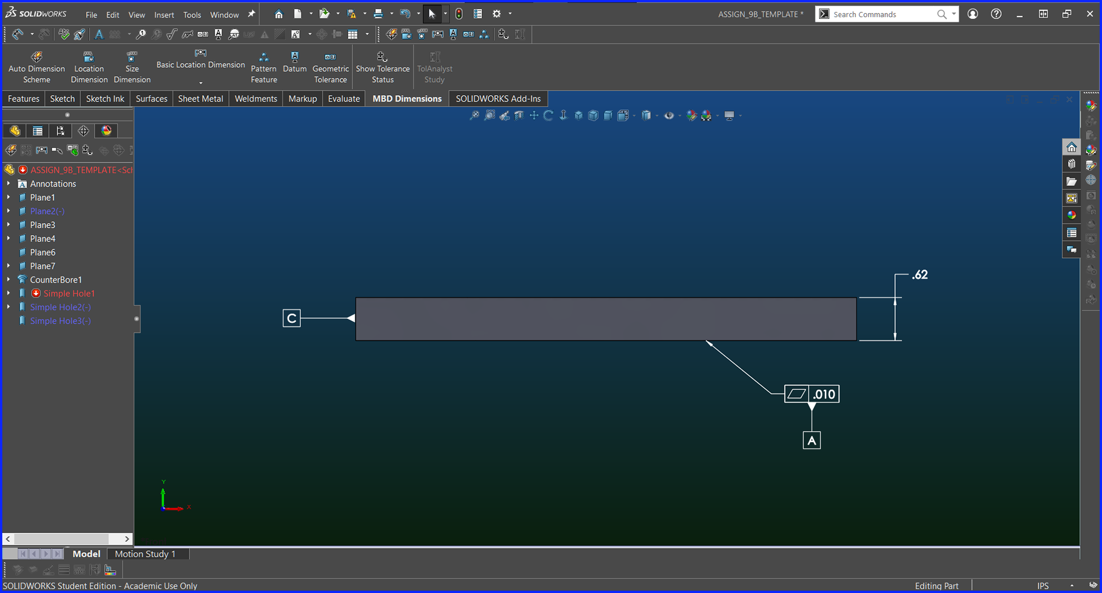1102x593 pixels.
Task: Open the DisplayManager color ball tab
Action: (x=106, y=131)
